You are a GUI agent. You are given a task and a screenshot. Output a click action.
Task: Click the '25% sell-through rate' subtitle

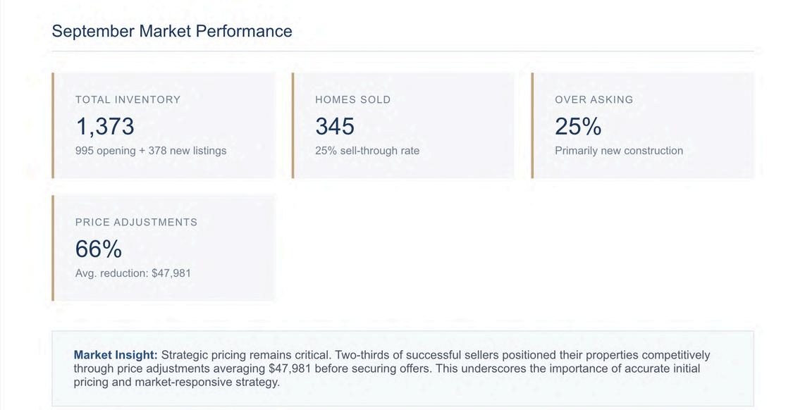pos(367,151)
